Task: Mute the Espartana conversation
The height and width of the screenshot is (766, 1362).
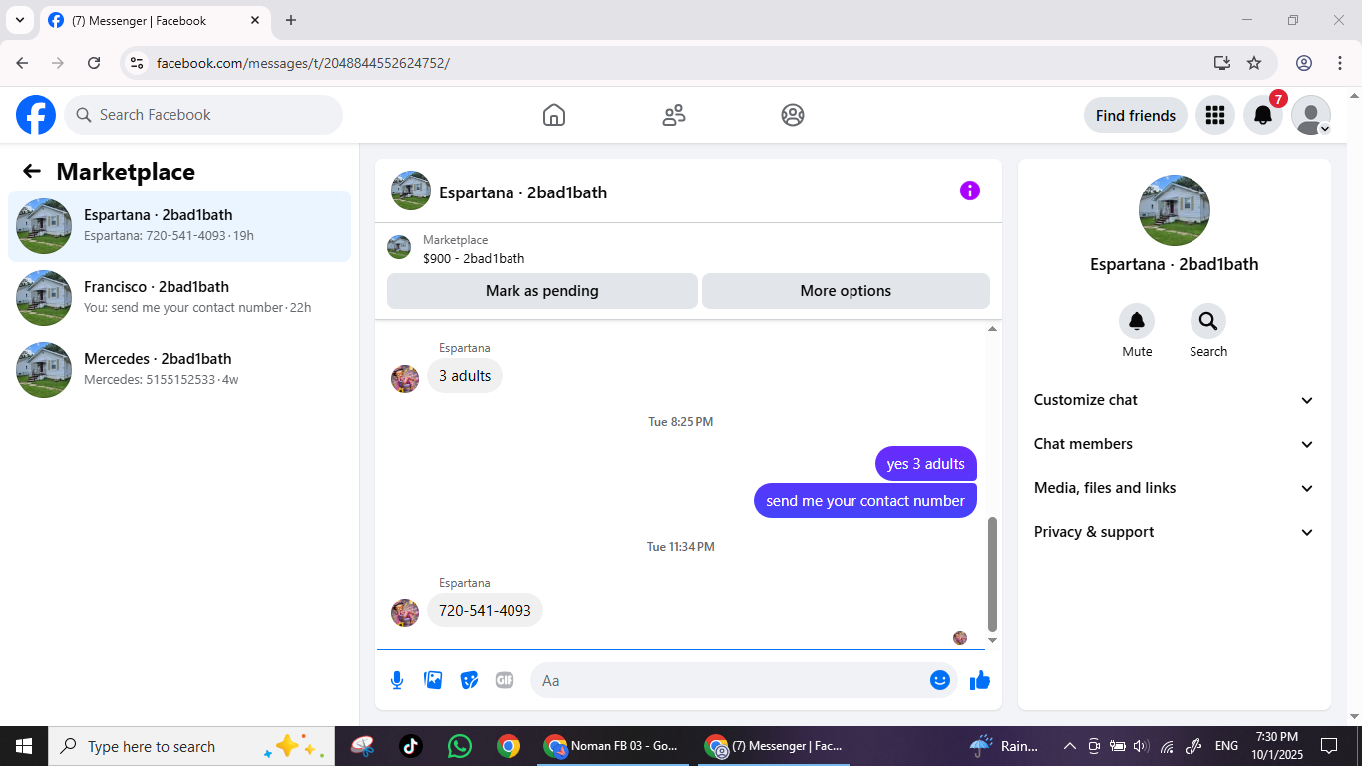Action: point(1137,321)
